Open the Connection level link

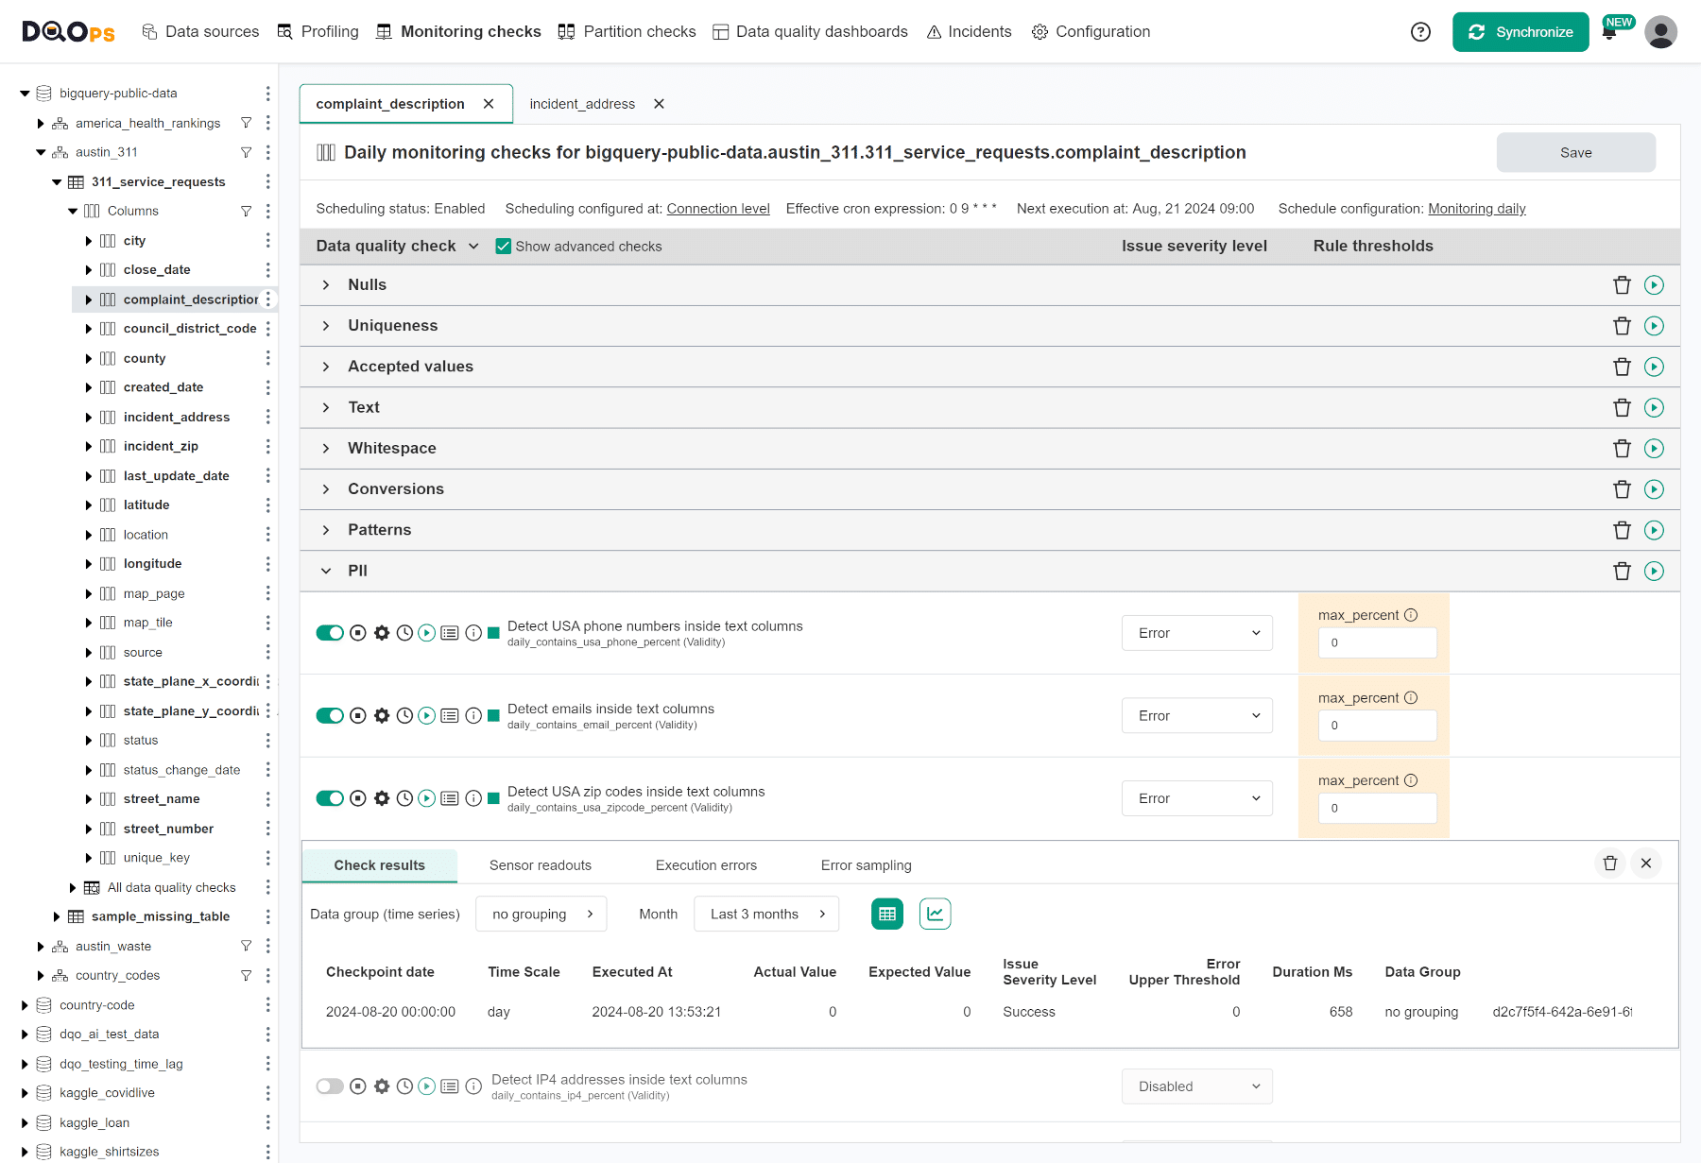[718, 209]
